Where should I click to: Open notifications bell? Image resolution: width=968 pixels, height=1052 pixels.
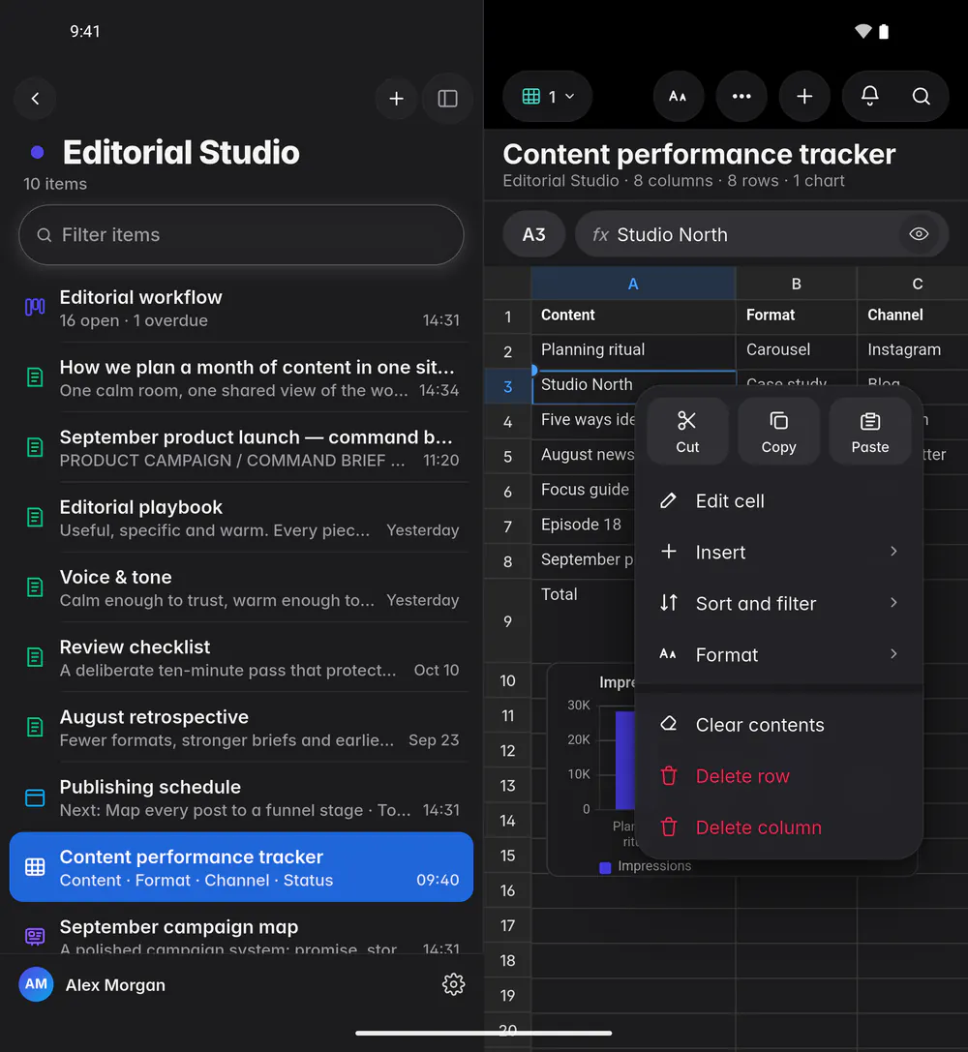[869, 97]
